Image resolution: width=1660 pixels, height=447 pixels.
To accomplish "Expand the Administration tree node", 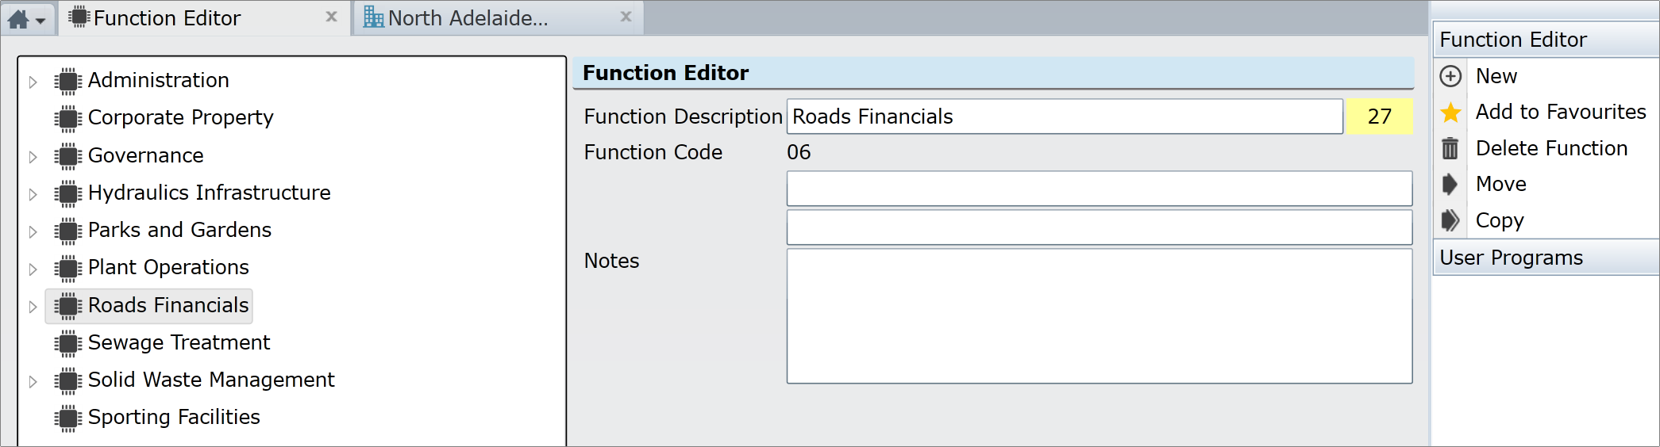I will tap(33, 82).
